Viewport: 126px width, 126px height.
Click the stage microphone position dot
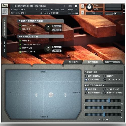51,95
